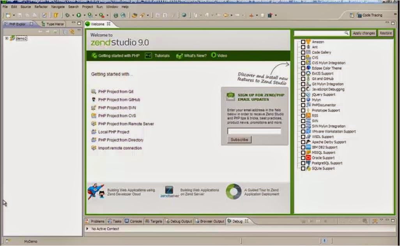Click the Collapse All icon in PHP Explorer

coord(65,32)
